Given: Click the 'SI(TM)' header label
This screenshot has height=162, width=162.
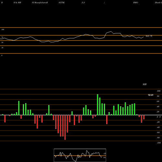Looking at the screenshot, I should tap(62, 3).
